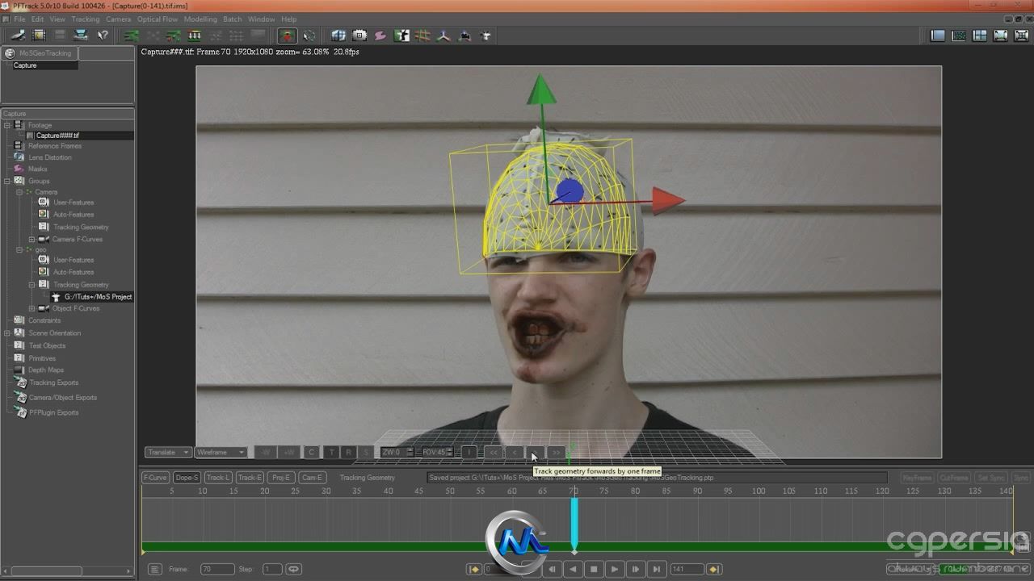Collapse the geo Tracking Geometry node
The height and width of the screenshot is (581, 1034).
pyautogui.click(x=32, y=284)
